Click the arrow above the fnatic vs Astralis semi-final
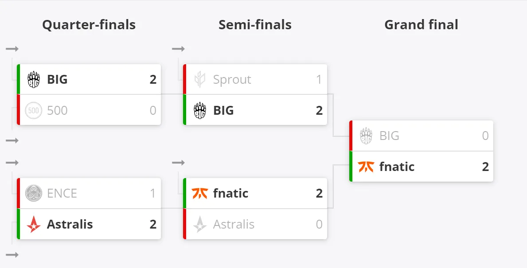Screen dimensions: 527x268 point(179,163)
